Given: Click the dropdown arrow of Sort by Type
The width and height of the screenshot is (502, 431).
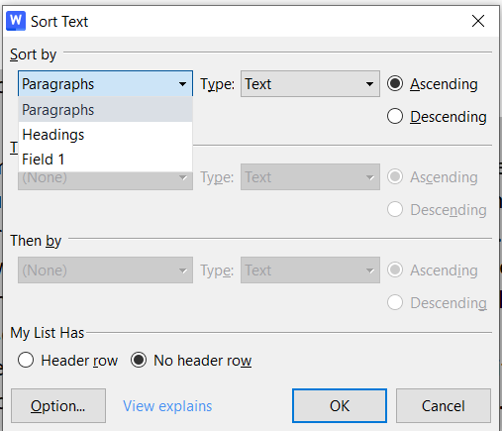Looking at the screenshot, I should point(369,84).
